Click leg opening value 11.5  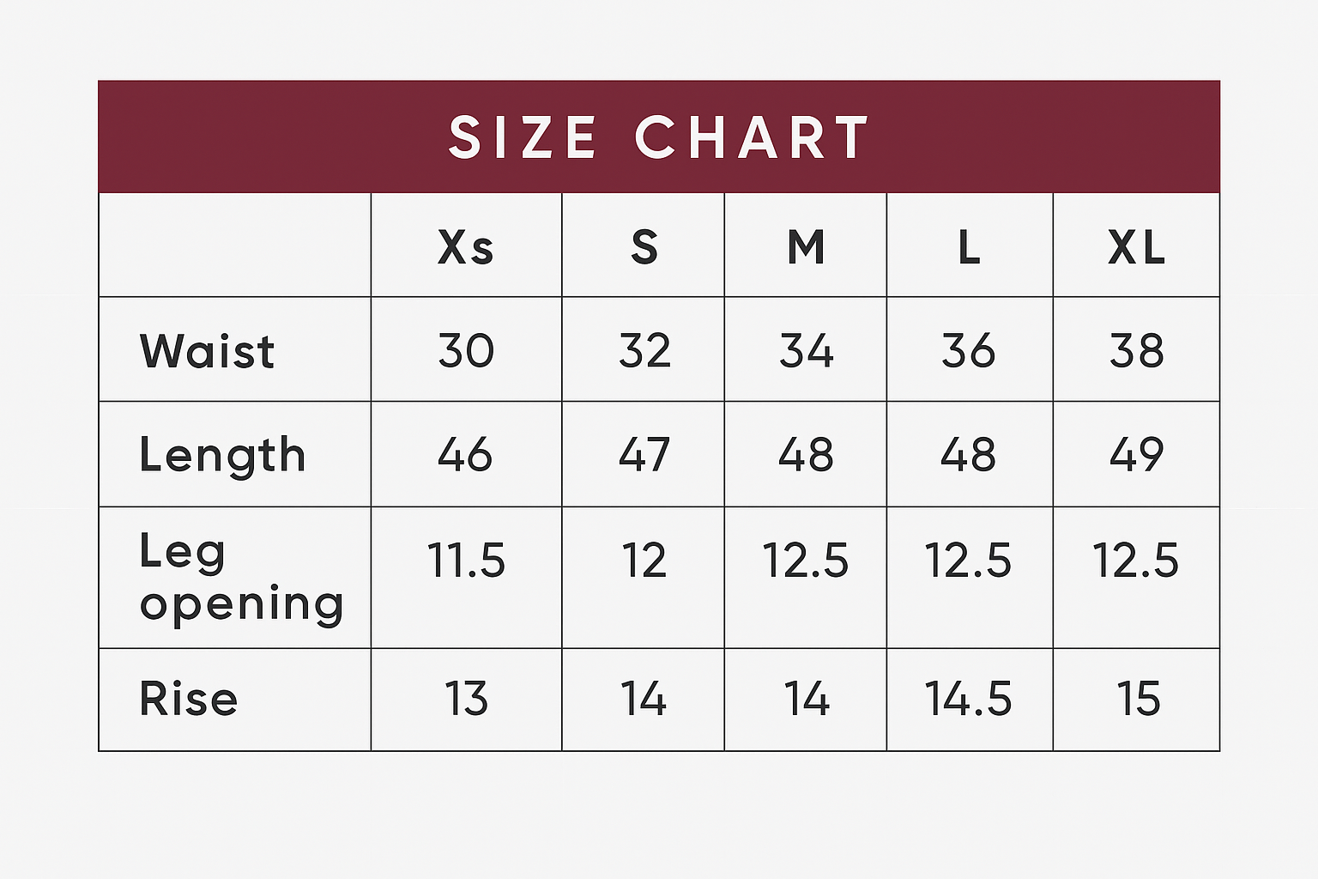tap(466, 561)
